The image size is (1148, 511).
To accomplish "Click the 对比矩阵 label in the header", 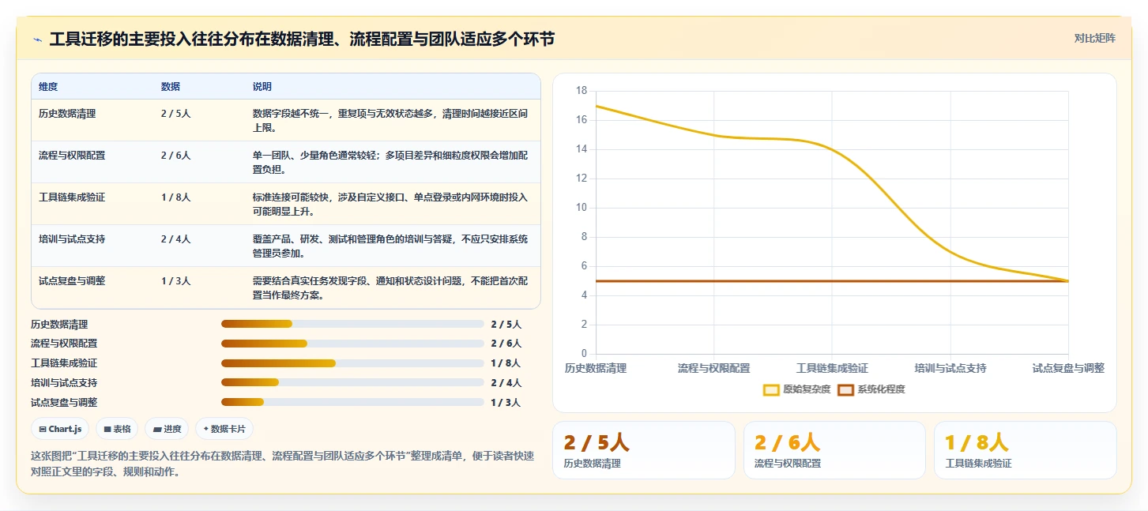I will click(1094, 38).
